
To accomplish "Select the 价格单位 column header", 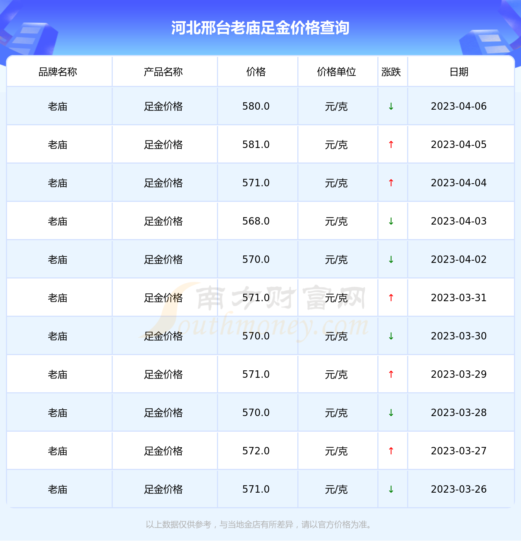I will 336,72.
